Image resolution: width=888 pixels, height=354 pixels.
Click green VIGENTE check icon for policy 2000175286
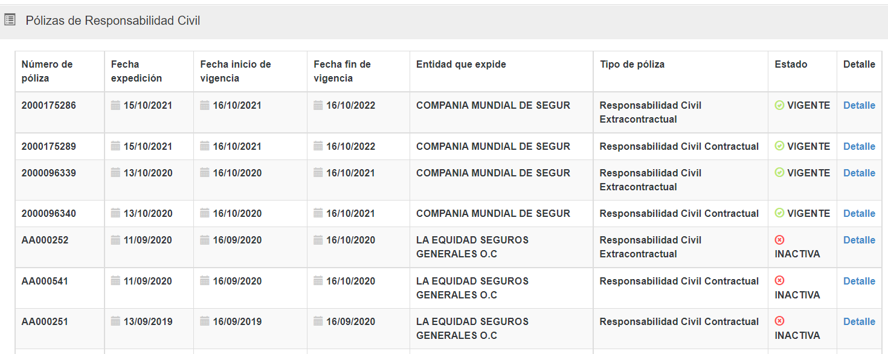point(779,105)
